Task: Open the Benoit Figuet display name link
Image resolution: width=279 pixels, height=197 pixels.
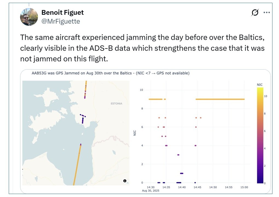Action: point(62,12)
